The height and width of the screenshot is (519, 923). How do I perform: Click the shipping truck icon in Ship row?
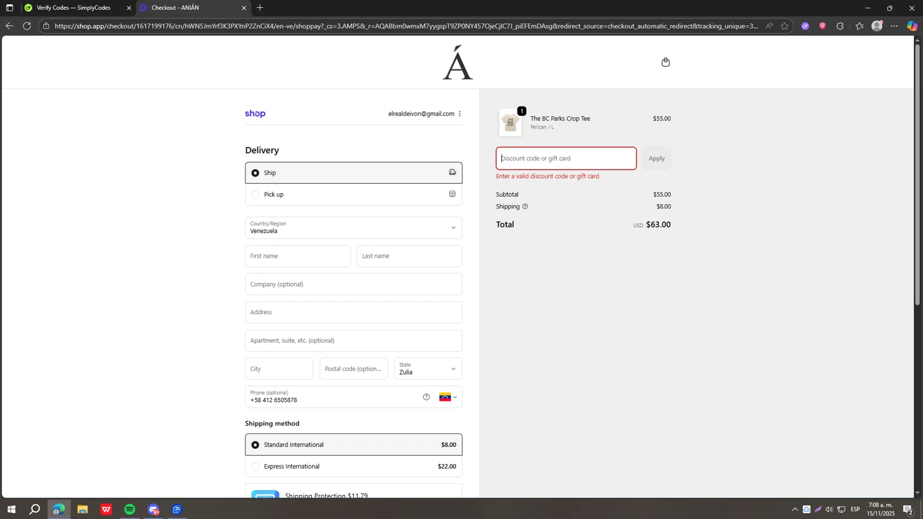[452, 173]
